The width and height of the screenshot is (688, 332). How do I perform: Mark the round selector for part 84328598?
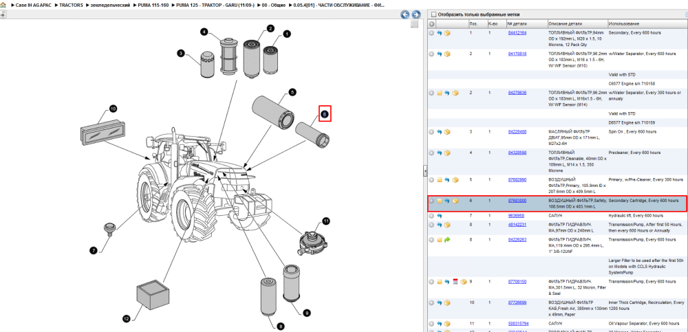pyautogui.click(x=432, y=153)
